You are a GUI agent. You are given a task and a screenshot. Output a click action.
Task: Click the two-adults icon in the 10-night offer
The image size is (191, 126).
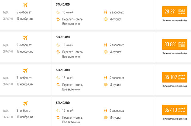tap(106, 12)
